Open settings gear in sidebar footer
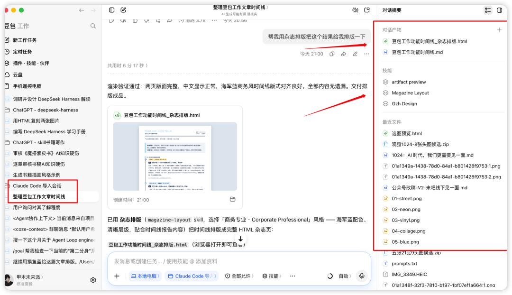The width and height of the screenshot is (512, 295). [x=93, y=280]
